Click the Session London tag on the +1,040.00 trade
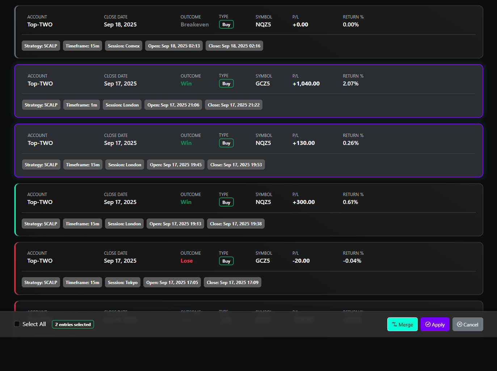 tap(122, 105)
